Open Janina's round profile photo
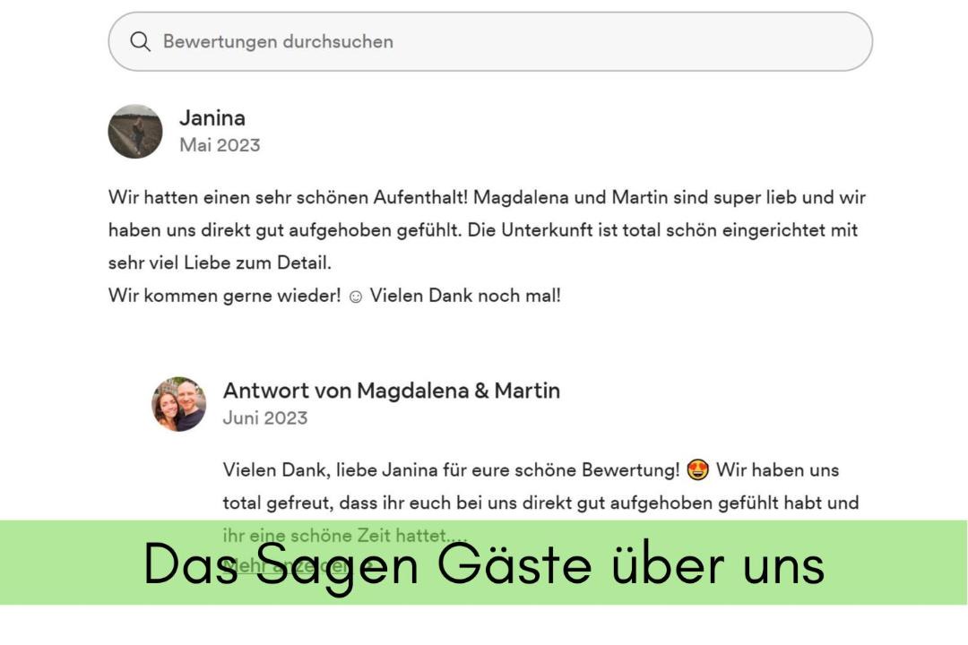This screenshot has width=968, height=645. click(x=135, y=132)
